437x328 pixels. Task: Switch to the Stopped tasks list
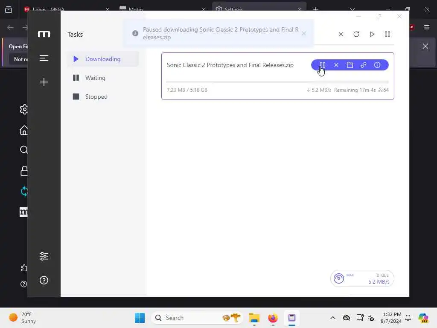[103, 97]
